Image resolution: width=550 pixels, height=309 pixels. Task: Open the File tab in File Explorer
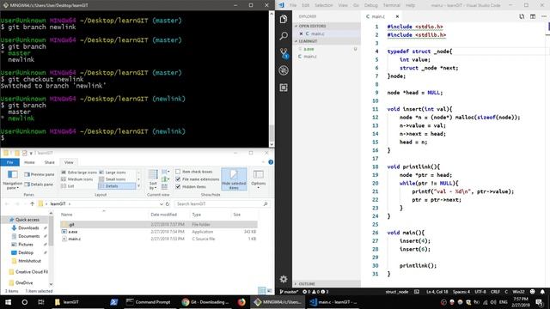click(9, 162)
